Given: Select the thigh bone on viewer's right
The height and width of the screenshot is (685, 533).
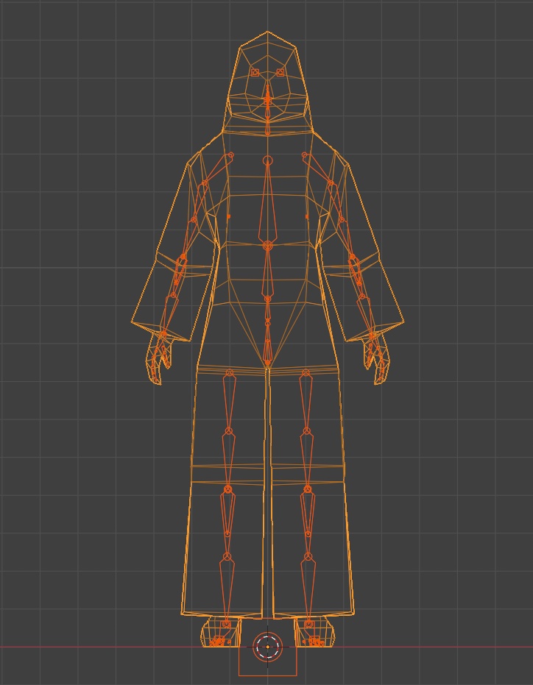Looking at the screenshot, I should 306,402.
